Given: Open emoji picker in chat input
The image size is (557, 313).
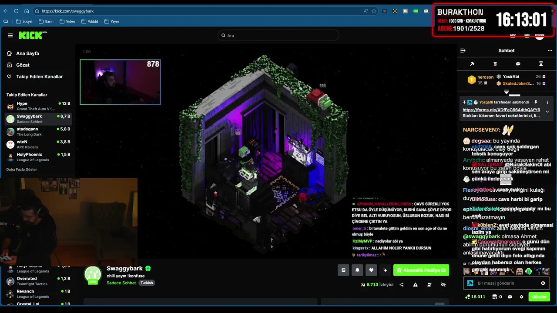Looking at the screenshot, I should click(543, 283).
